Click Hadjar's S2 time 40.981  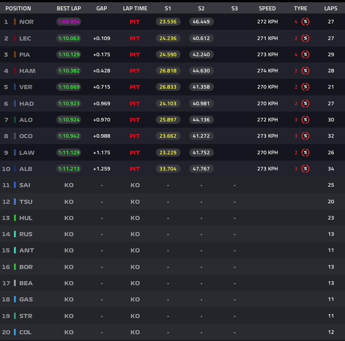(201, 103)
